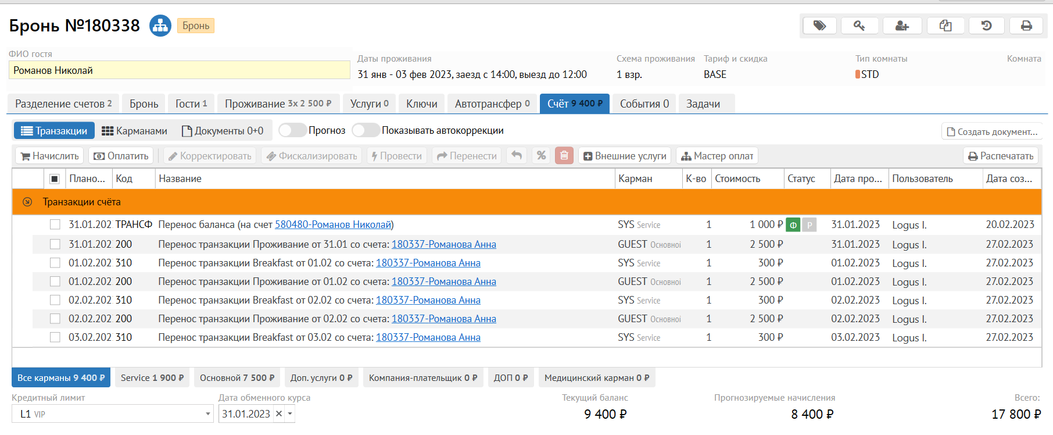Switch to the Проживание tab
The width and height of the screenshot is (1053, 435).
278,104
